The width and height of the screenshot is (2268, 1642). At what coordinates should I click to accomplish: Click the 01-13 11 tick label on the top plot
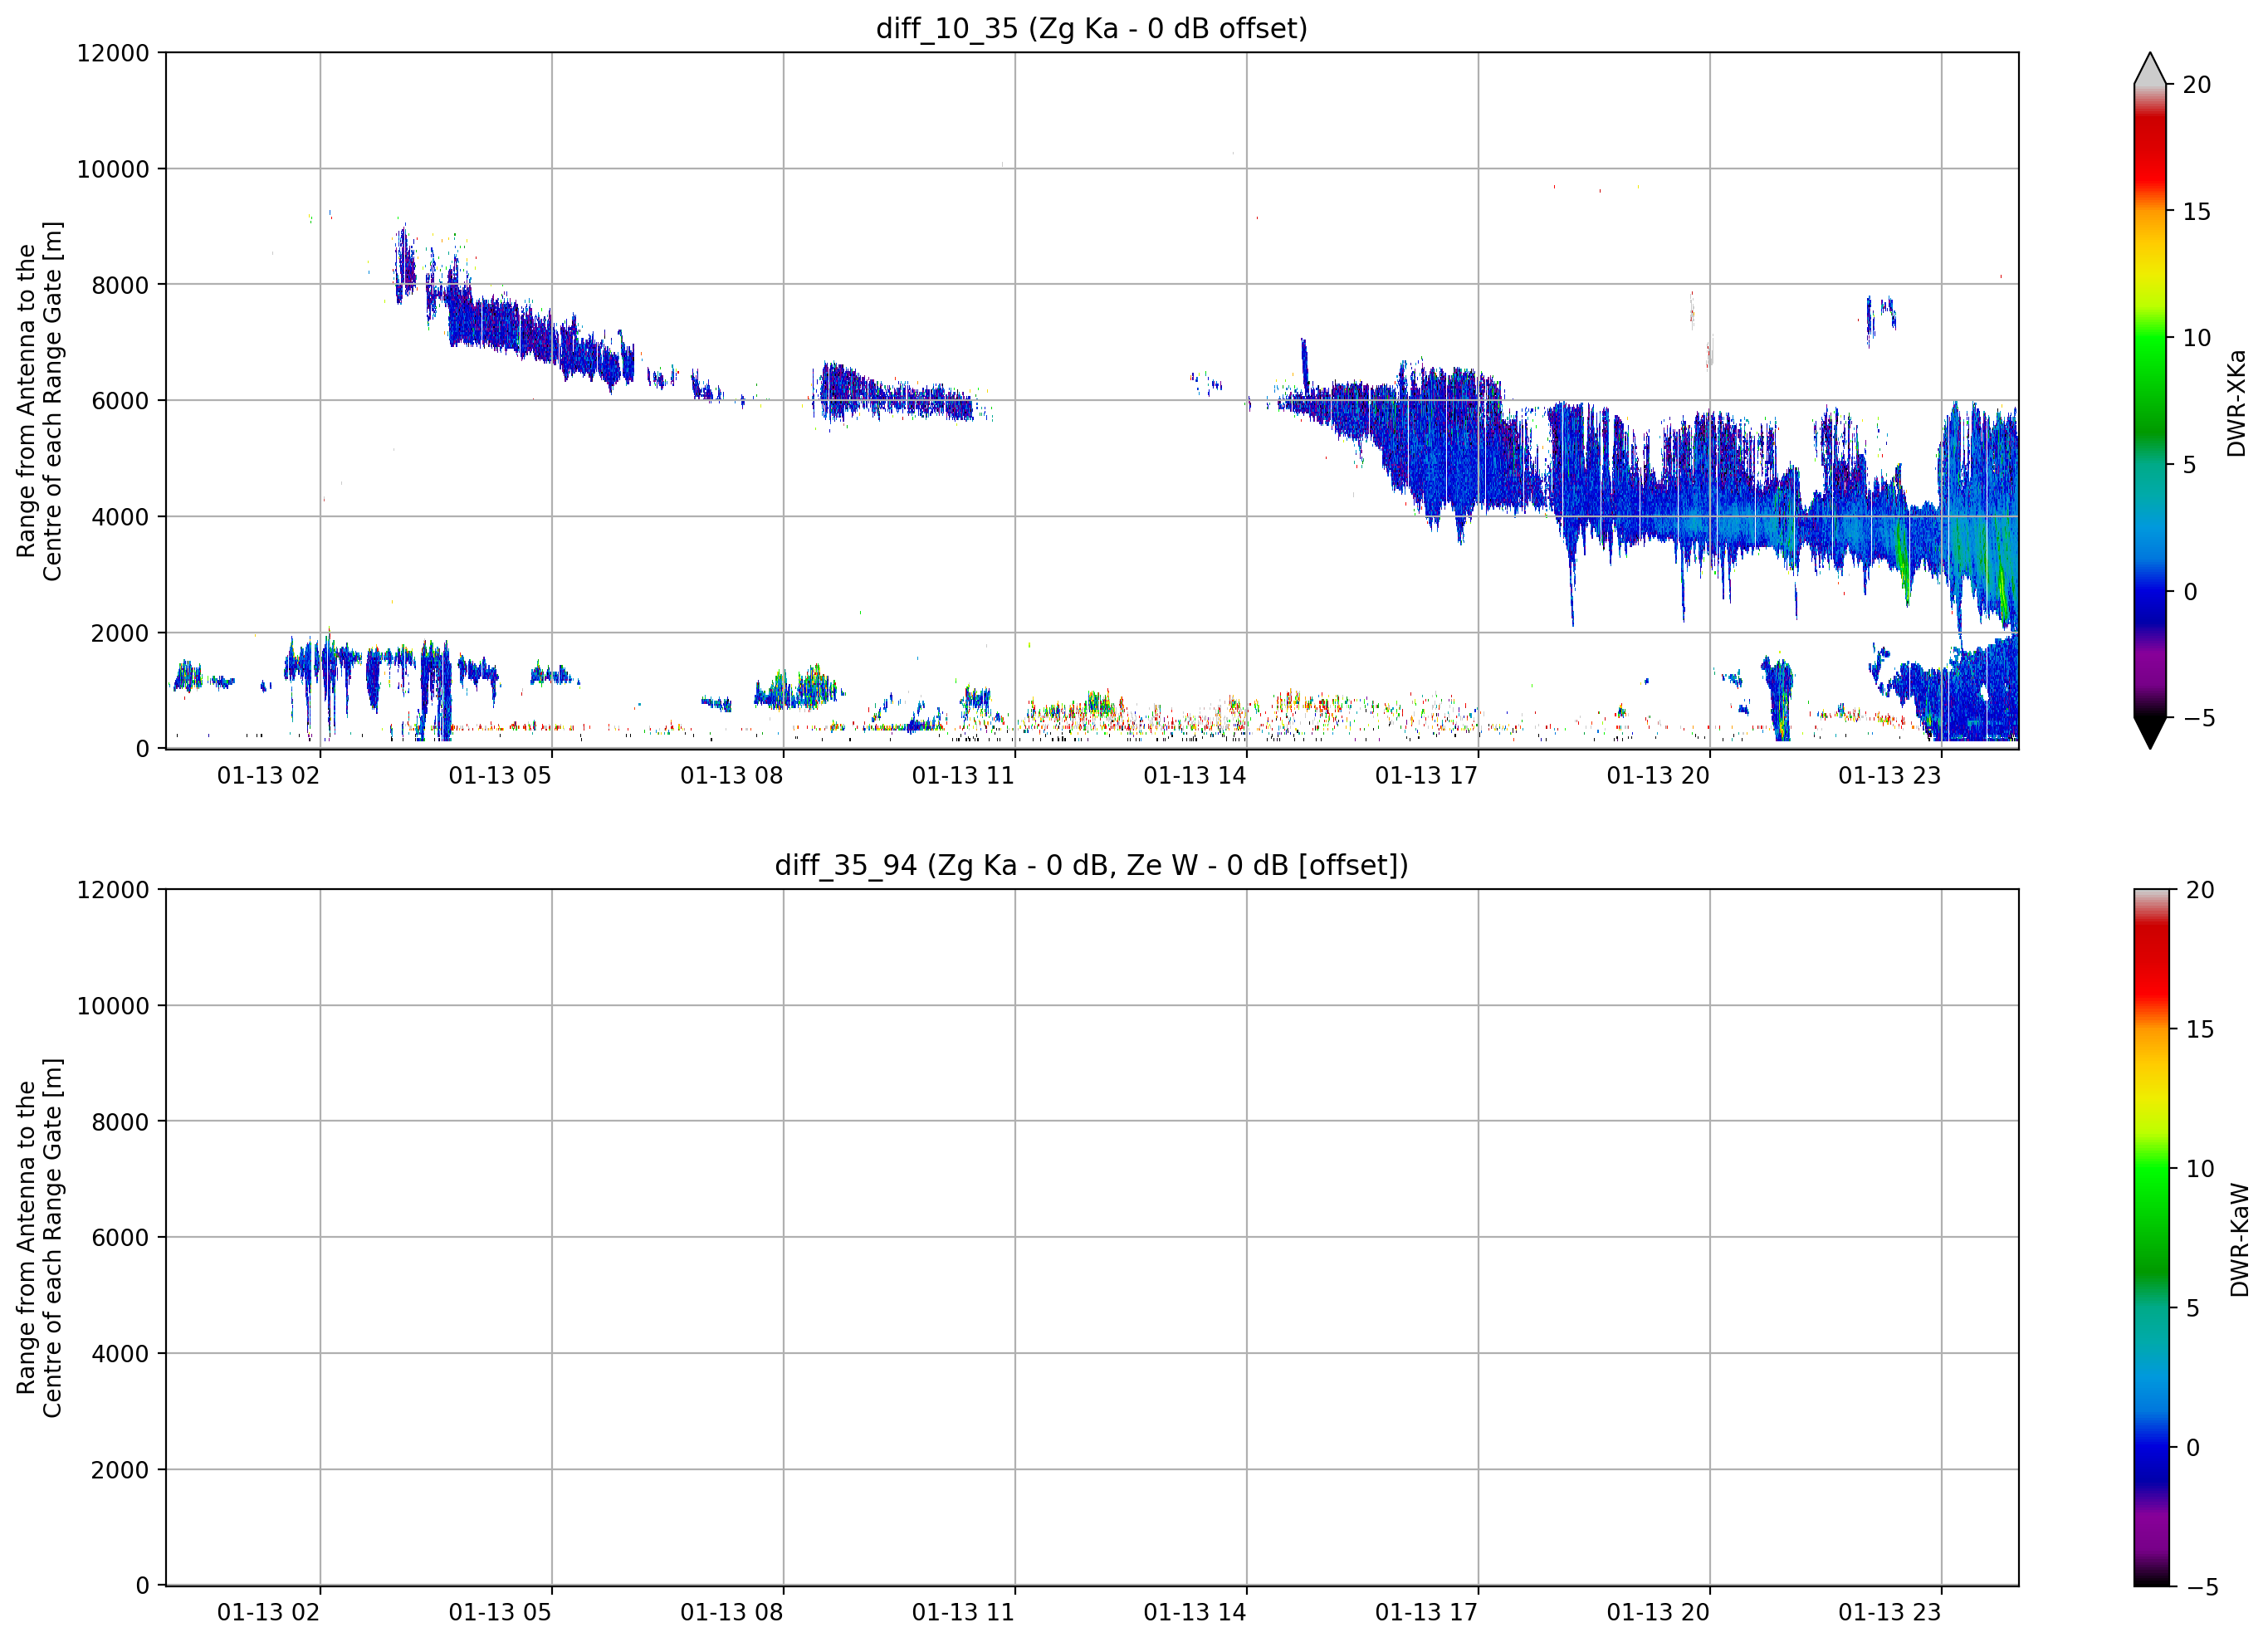click(962, 776)
